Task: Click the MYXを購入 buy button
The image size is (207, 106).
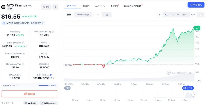Action: click(x=196, y=5)
